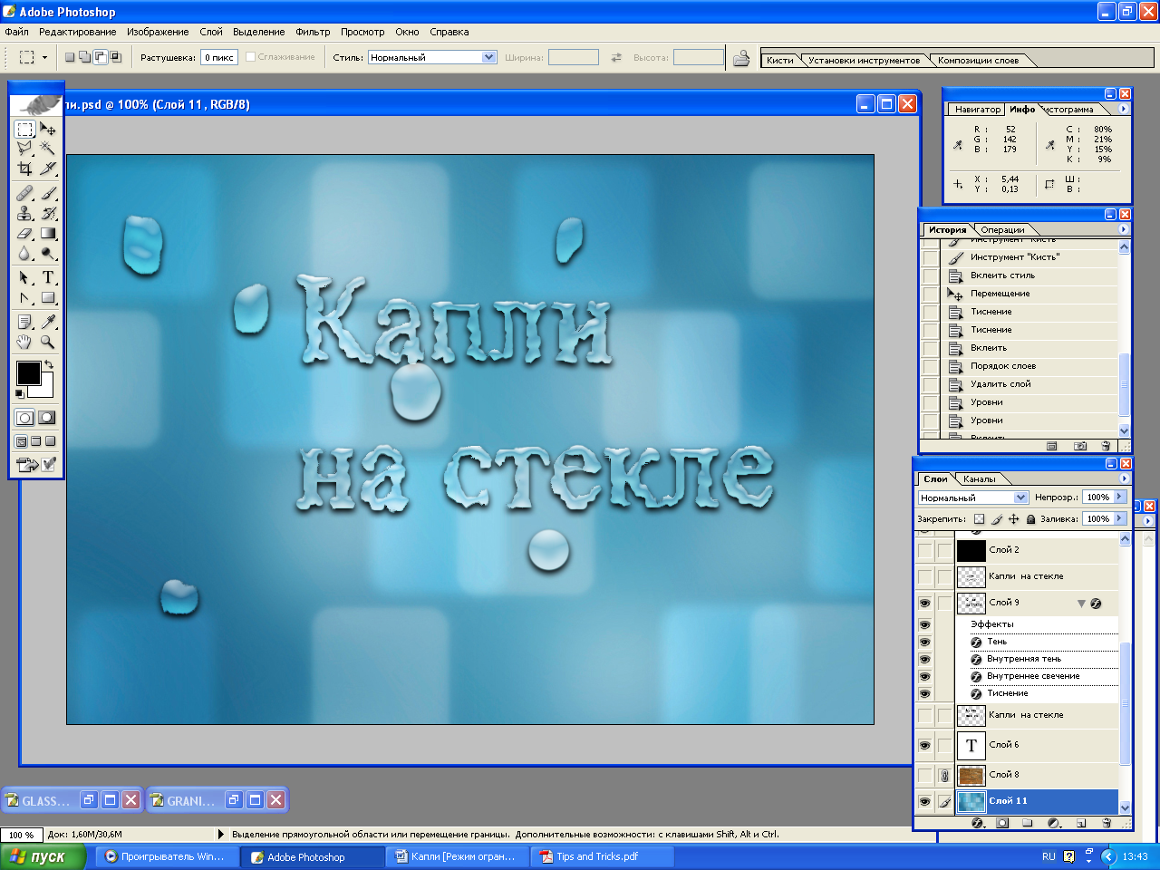
Task: Hide layer Слой 11 with eye icon
Action: [924, 801]
